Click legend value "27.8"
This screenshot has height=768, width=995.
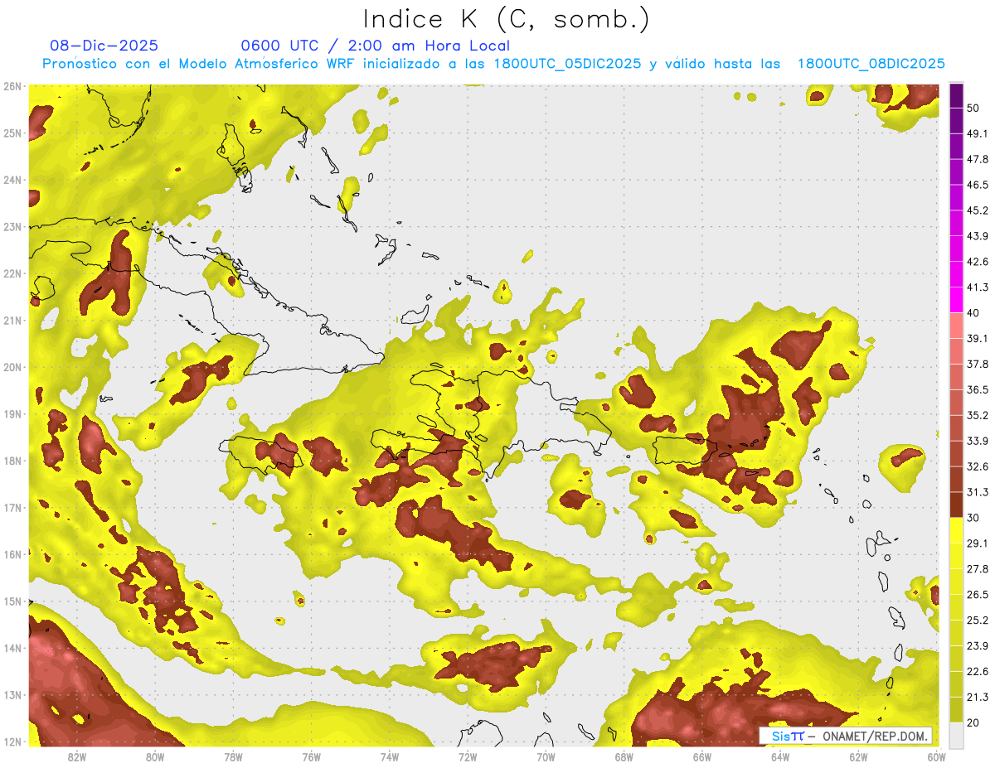(x=977, y=569)
